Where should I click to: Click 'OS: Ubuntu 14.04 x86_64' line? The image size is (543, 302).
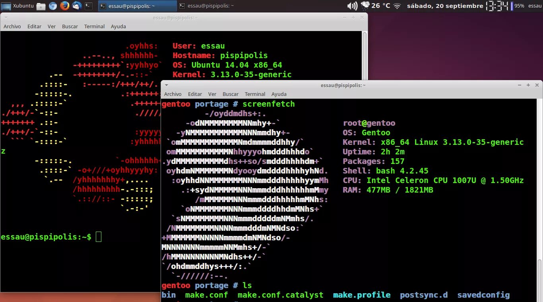click(x=227, y=65)
